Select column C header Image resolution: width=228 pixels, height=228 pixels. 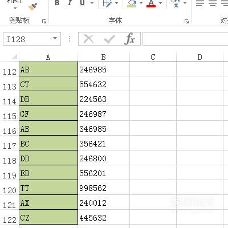[x=153, y=57]
